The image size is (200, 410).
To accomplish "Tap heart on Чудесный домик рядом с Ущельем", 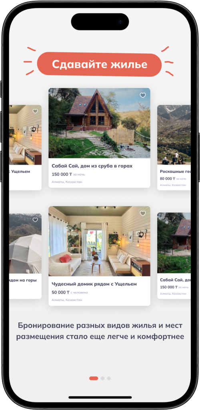I will [142, 213].
